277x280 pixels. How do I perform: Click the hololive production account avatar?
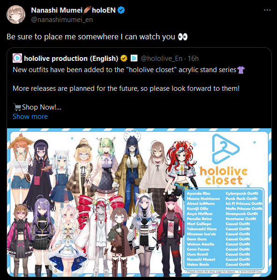point(17,58)
